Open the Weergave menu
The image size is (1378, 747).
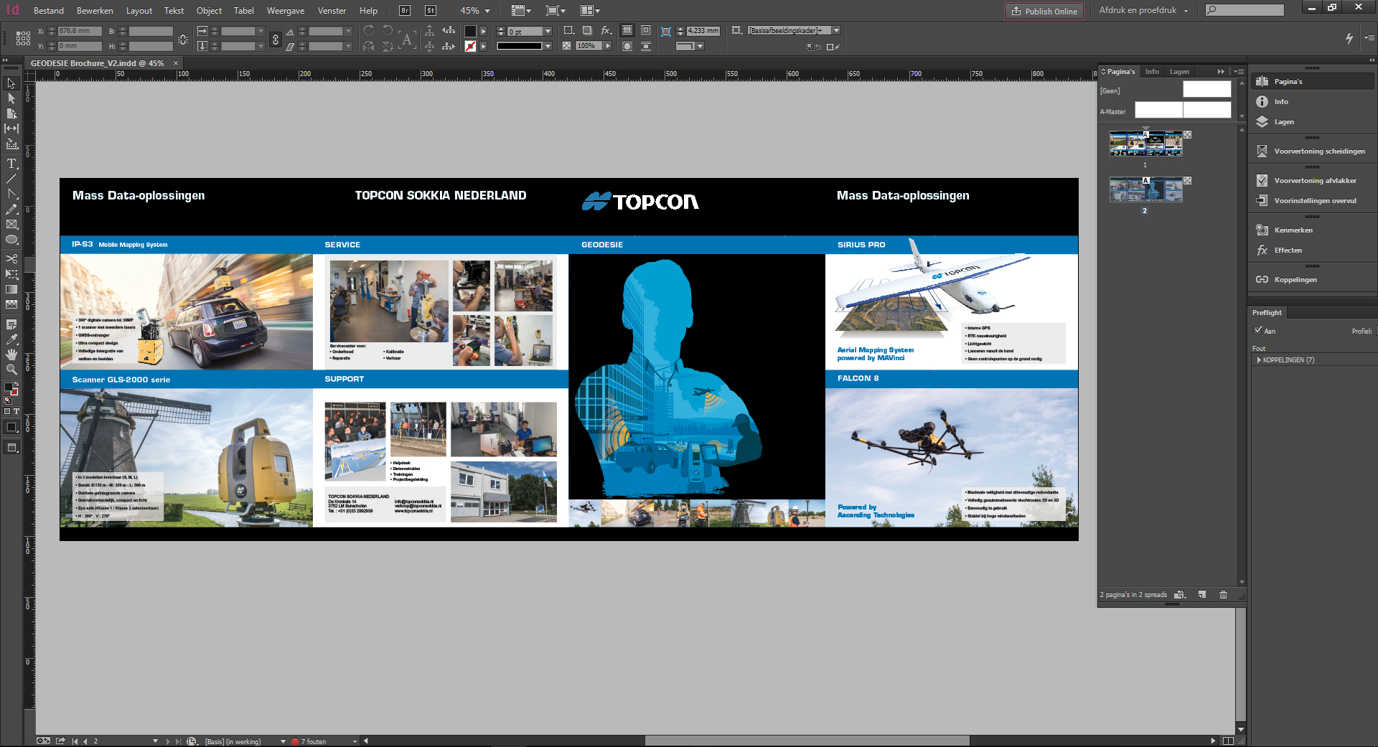click(286, 11)
